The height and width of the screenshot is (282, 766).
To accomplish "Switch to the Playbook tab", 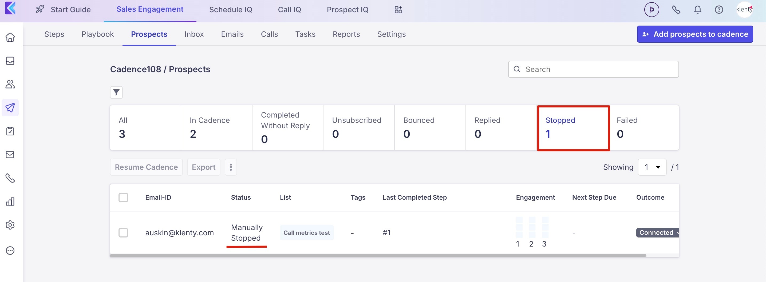I will (x=97, y=34).
